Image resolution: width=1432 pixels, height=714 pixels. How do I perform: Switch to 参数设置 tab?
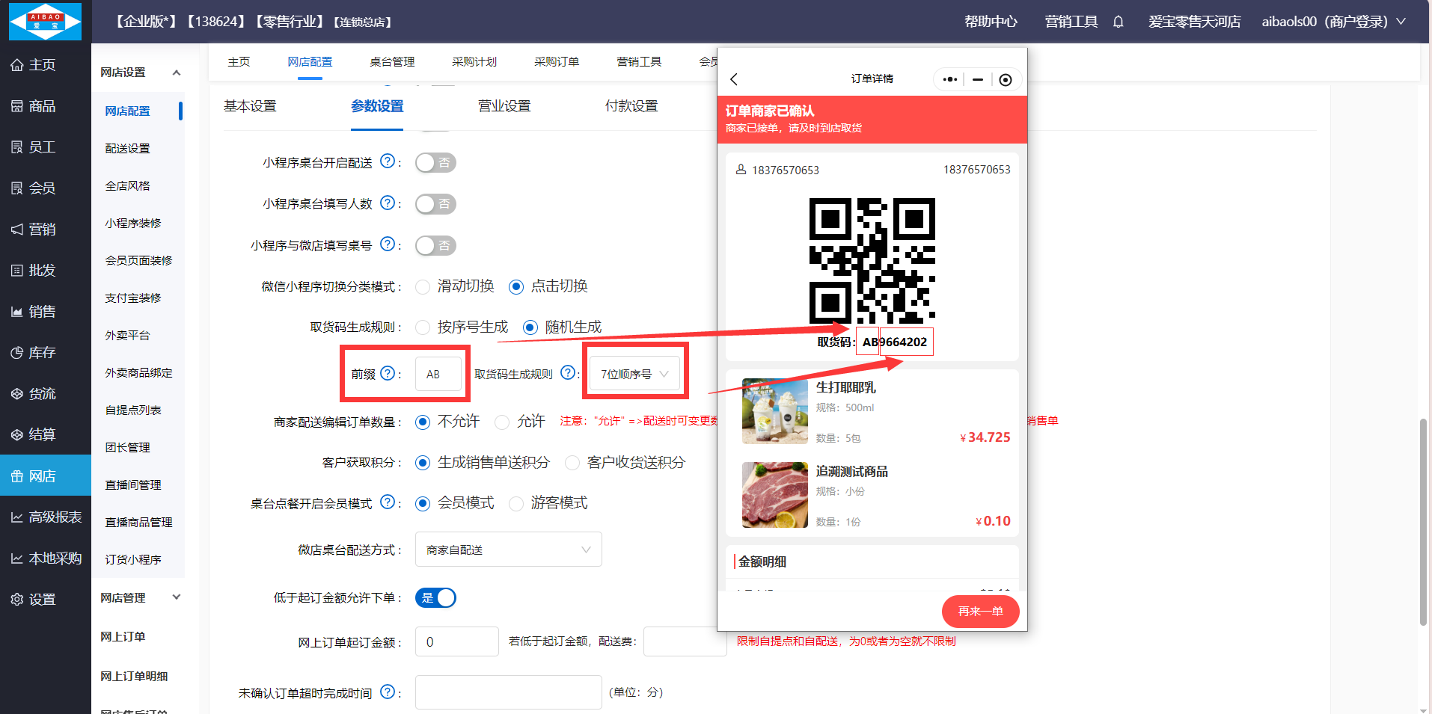click(x=377, y=106)
